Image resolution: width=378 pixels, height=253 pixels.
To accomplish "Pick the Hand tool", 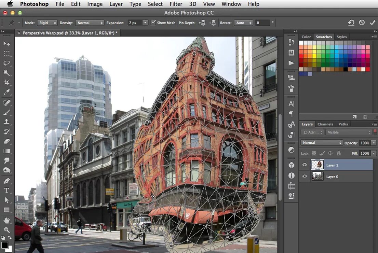I will [6, 220].
